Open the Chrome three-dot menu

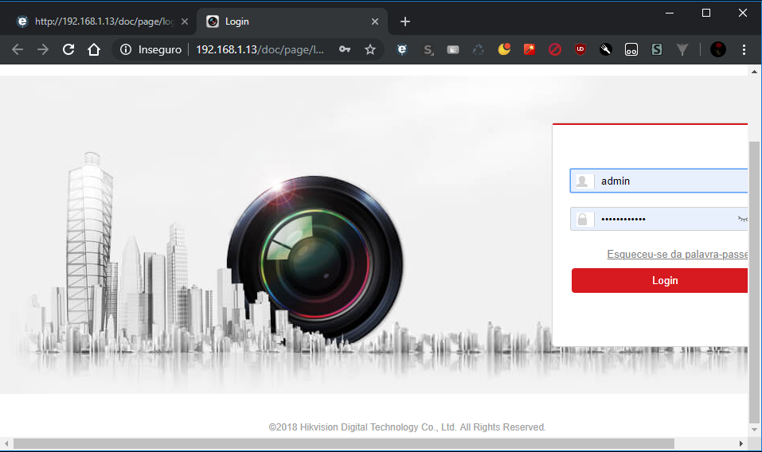click(x=744, y=49)
